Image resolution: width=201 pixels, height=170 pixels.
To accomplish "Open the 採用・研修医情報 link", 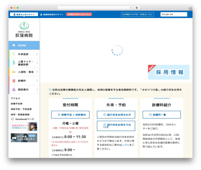I will pyautogui.click(x=20, y=115).
